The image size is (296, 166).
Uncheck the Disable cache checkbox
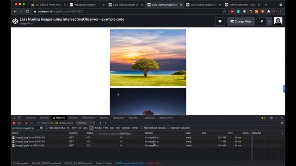click(56, 123)
